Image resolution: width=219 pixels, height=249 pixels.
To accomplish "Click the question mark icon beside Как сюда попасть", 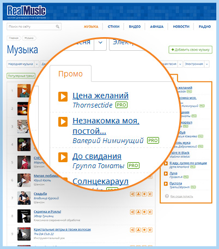I will 167,196.
